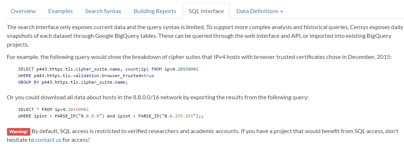Click the caret arrow beside Data Definitions
The image size is (404, 144).
pos(282,12)
